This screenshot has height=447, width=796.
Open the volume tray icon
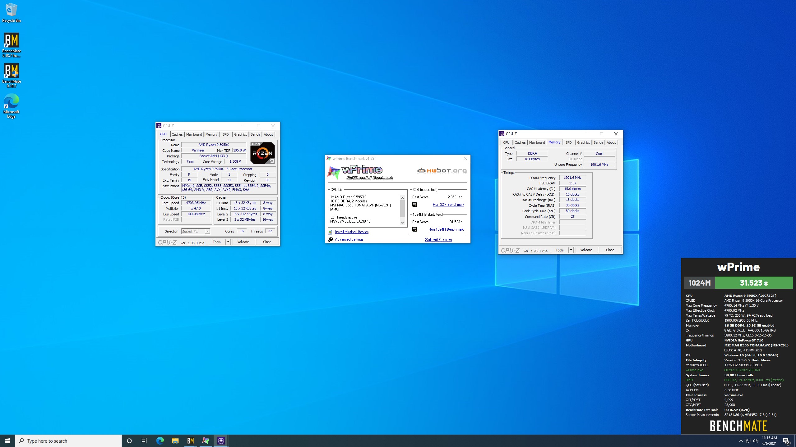[756, 441]
